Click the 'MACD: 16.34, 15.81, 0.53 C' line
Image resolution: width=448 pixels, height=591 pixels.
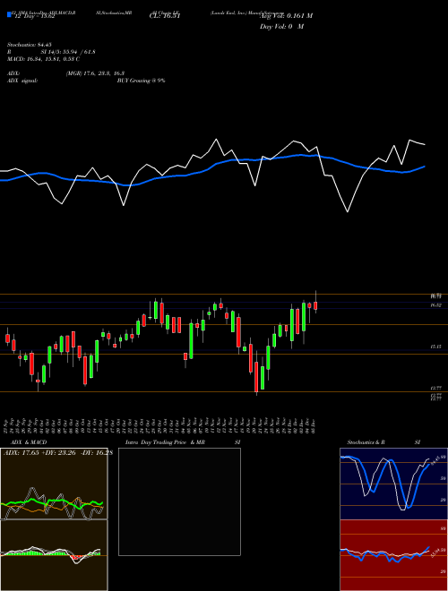coord(43,59)
